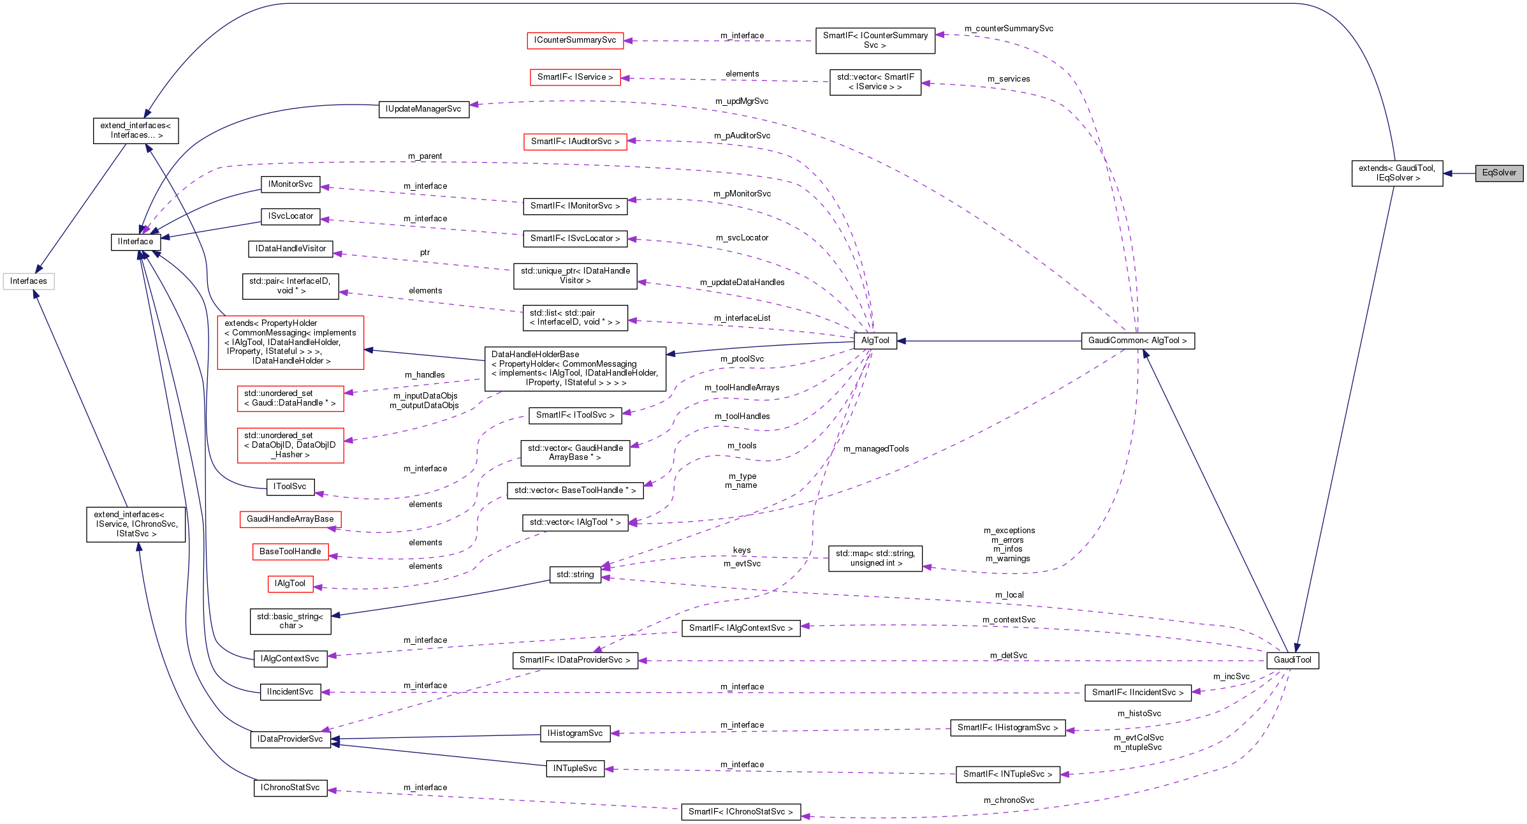
Task: Select the AlgTool class node
Action: (876, 341)
